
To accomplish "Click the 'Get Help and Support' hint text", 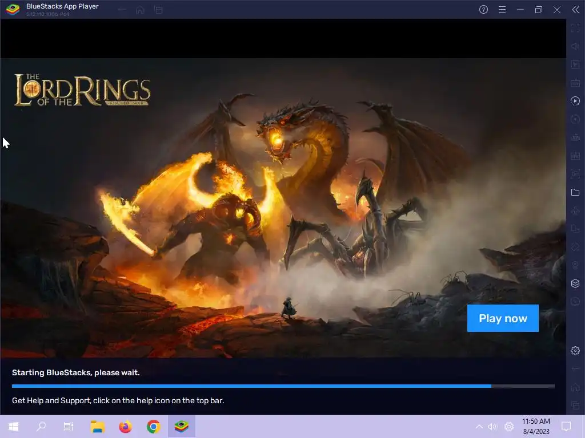I will coord(118,400).
